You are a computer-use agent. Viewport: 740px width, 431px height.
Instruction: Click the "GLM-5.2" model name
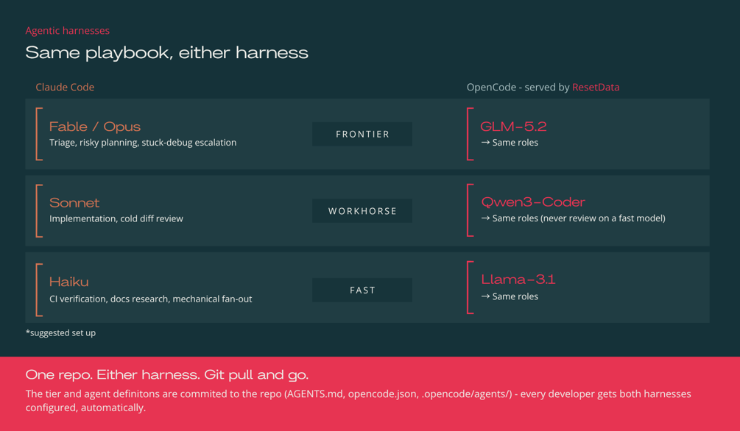(x=513, y=127)
